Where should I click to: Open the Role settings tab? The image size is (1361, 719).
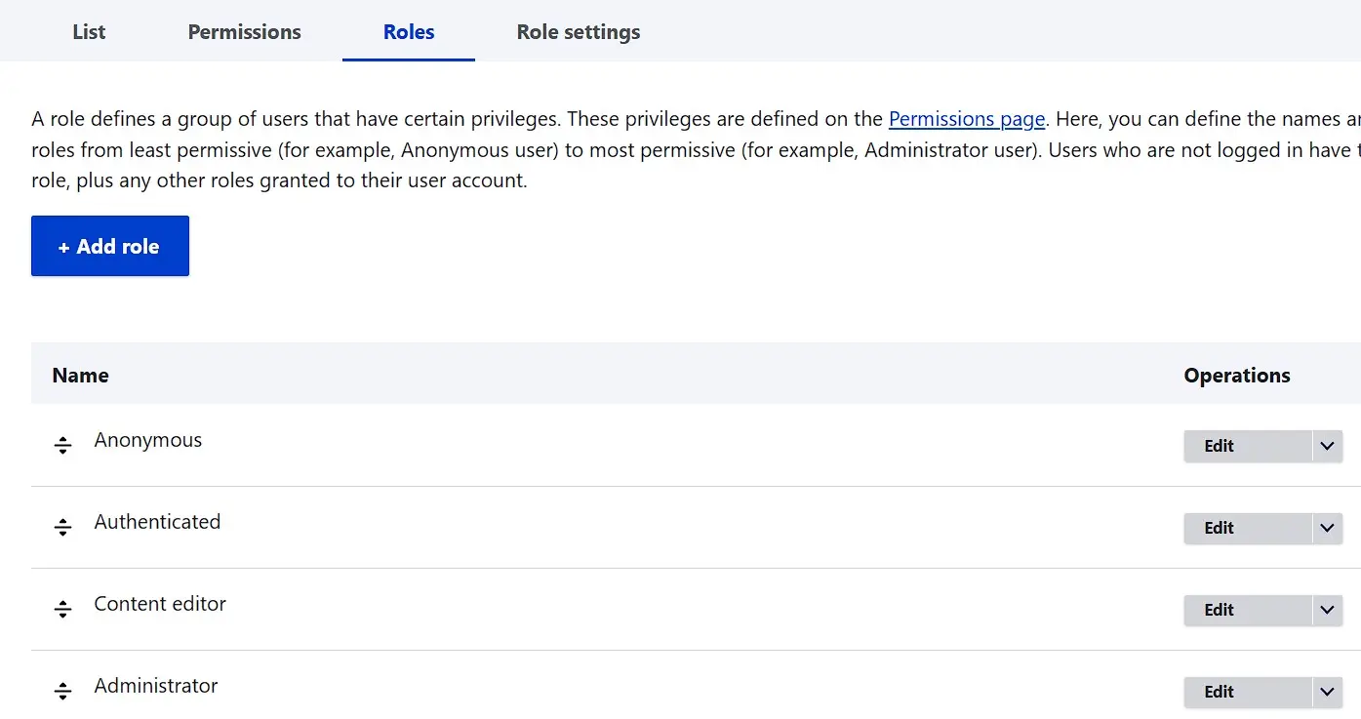[578, 31]
